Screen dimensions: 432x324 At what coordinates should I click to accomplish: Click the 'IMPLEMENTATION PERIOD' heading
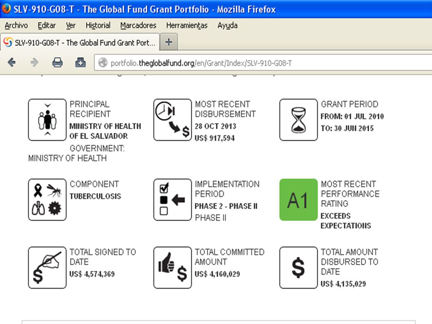227,189
